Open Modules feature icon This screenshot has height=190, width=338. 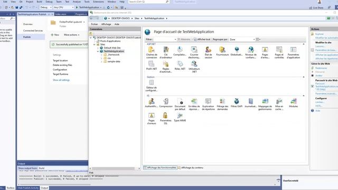(x=294, y=103)
